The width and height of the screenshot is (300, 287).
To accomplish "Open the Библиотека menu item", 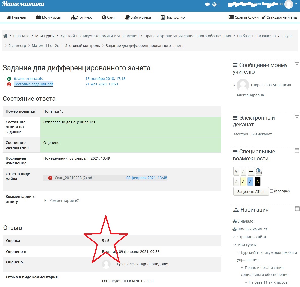I will pyautogui.click(x=138, y=17).
